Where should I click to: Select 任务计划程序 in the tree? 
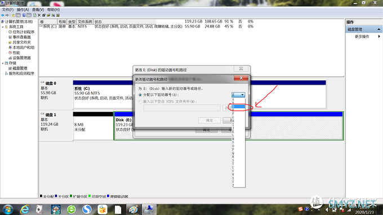[x=24, y=32]
